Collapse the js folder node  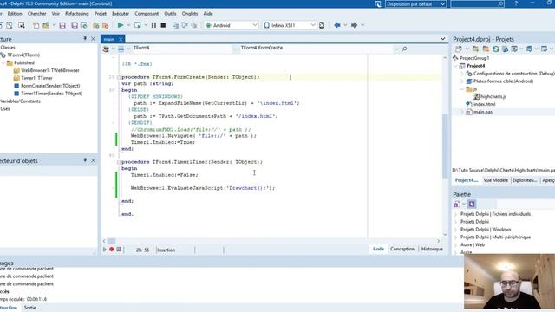click(462, 89)
